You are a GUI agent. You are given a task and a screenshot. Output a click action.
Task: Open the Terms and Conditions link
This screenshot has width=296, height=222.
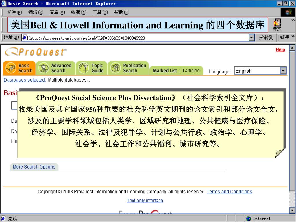pos(229,192)
